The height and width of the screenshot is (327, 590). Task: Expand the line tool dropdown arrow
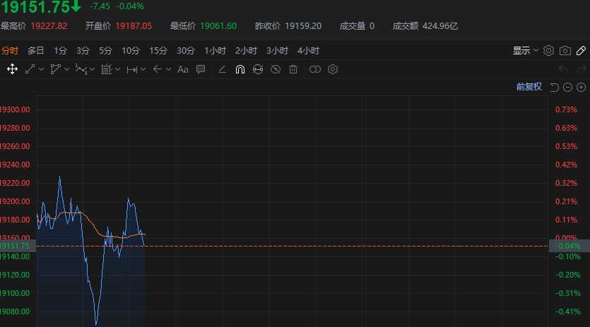point(42,69)
